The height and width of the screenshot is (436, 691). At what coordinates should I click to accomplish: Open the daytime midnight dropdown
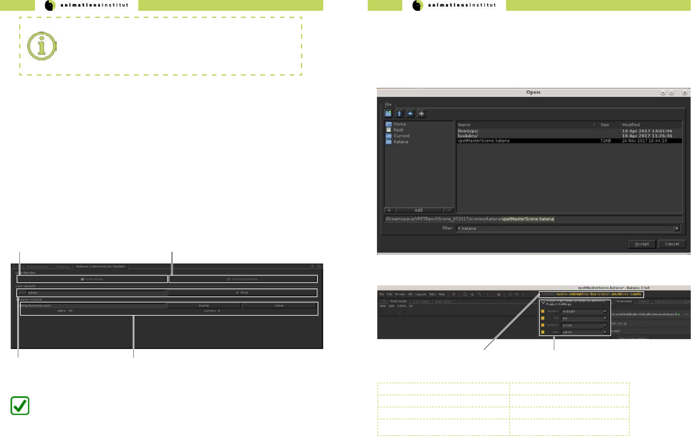584,311
